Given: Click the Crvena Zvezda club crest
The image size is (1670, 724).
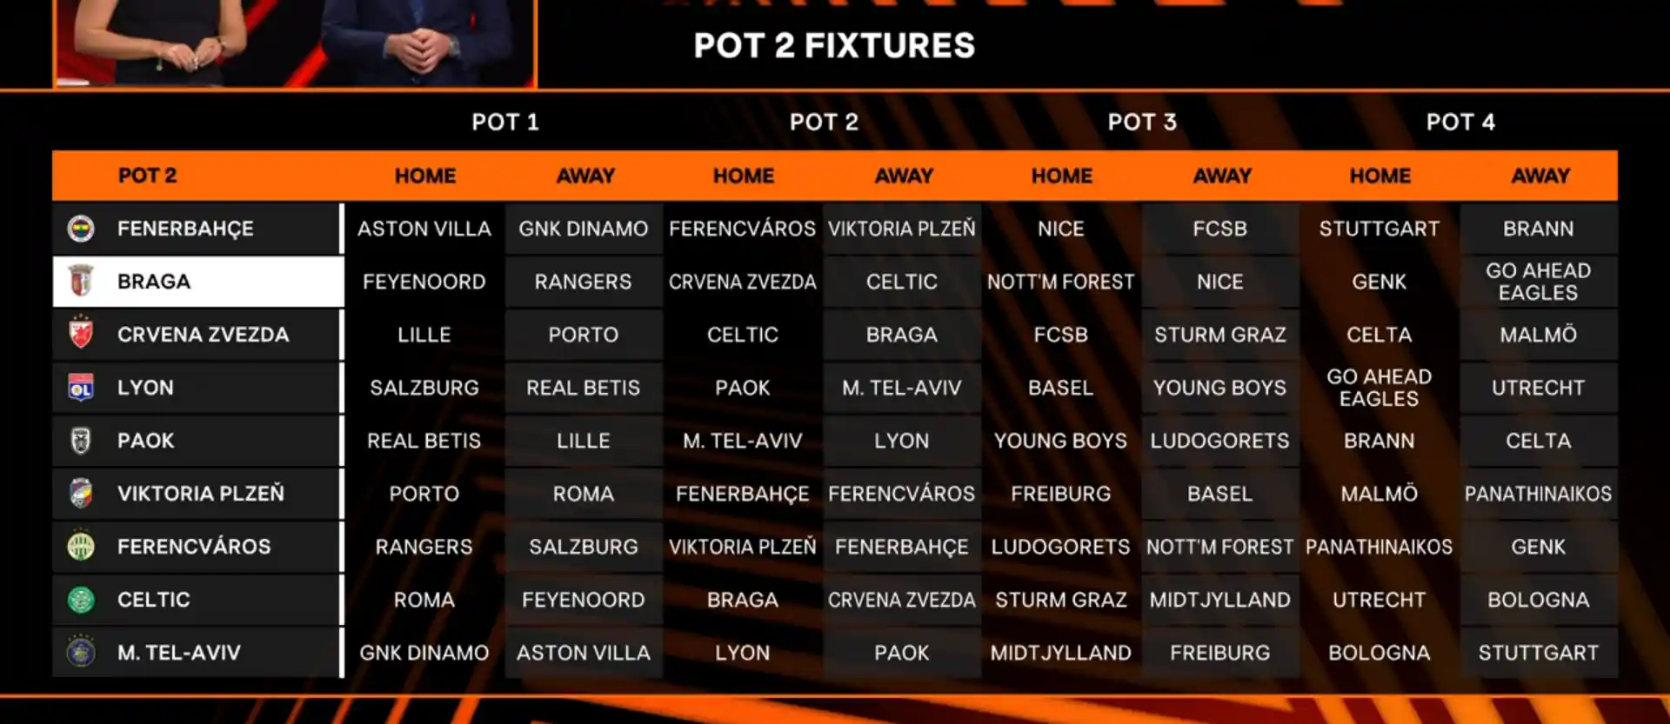Looking at the screenshot, I should [x=81, y=334].
